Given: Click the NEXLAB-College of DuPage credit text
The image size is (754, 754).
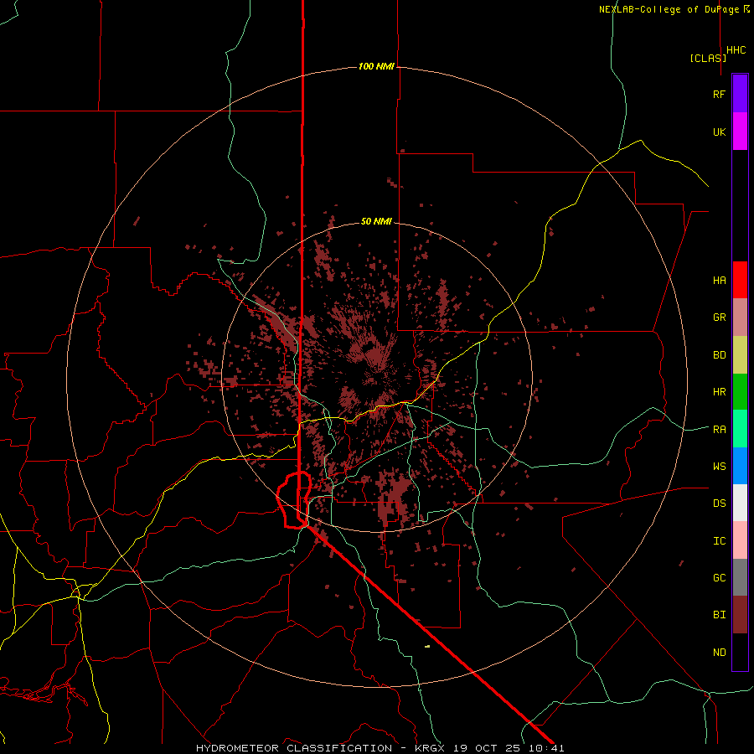Looking at the screenshot, I should tap(669, 9).
